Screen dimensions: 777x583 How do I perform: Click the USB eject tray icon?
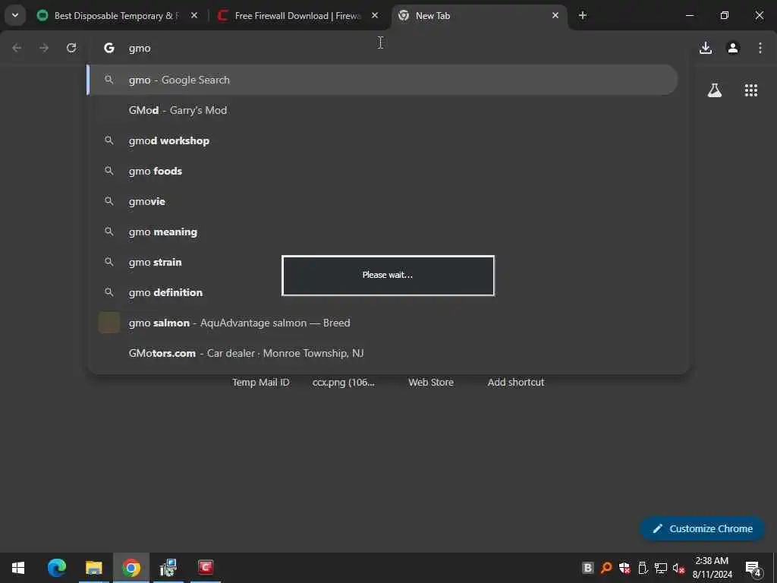(643, 568)
